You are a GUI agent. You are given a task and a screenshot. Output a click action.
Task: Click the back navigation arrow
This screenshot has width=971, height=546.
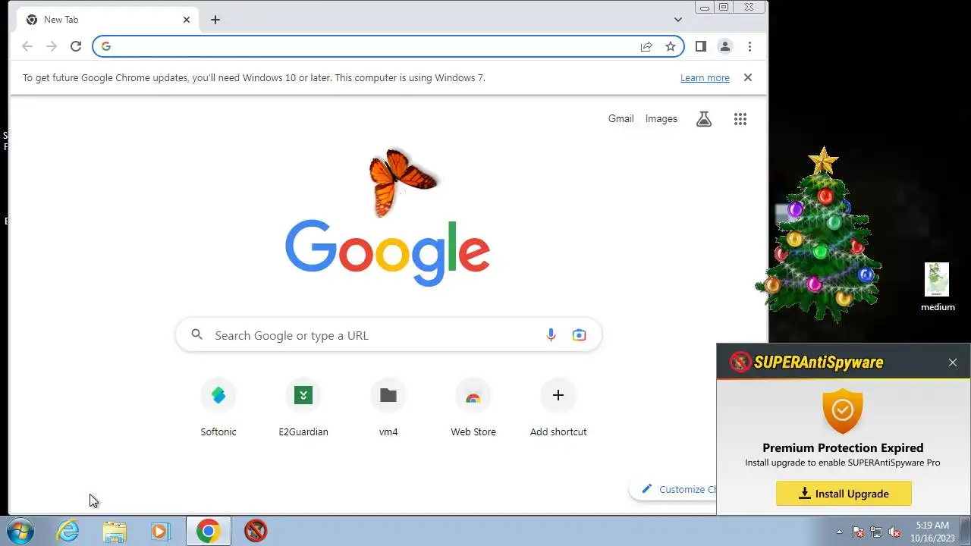(x=27, y=46)
